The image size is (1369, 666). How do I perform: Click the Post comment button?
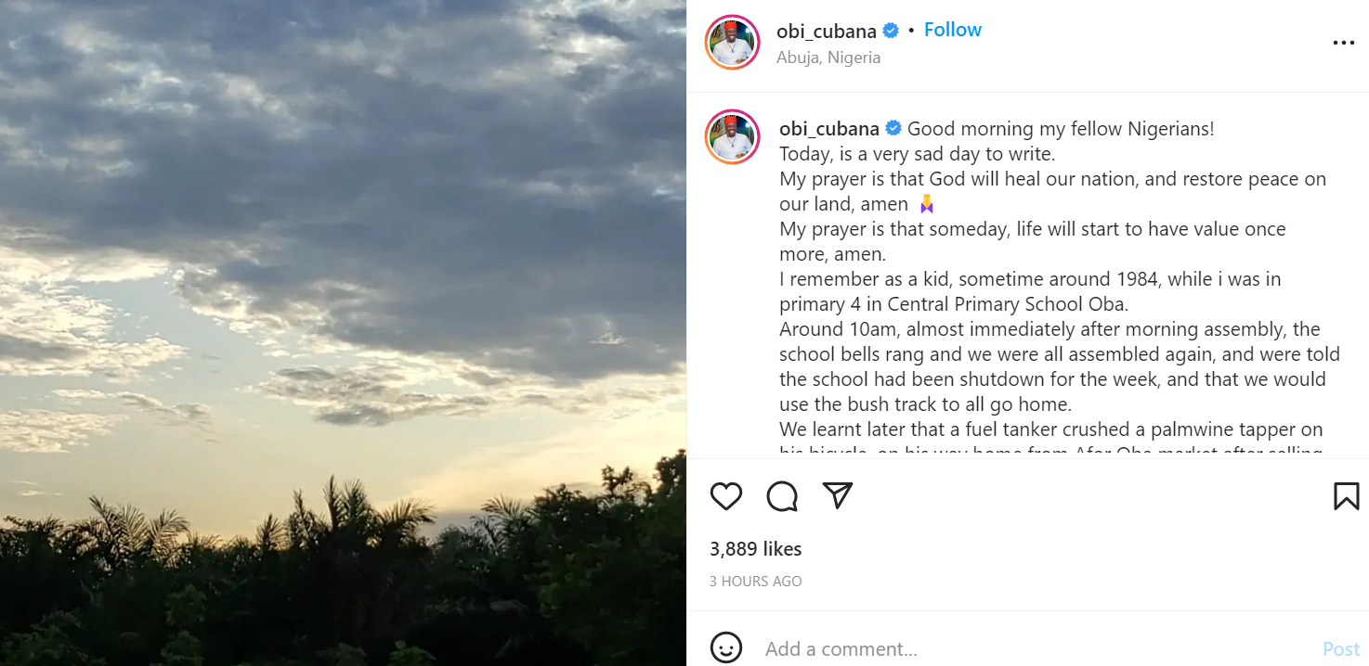(1341, 649)
